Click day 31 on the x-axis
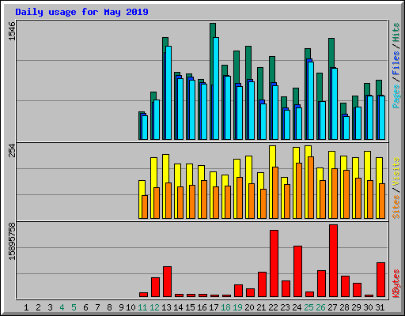405x316 pixels. (x=380, y=307)
